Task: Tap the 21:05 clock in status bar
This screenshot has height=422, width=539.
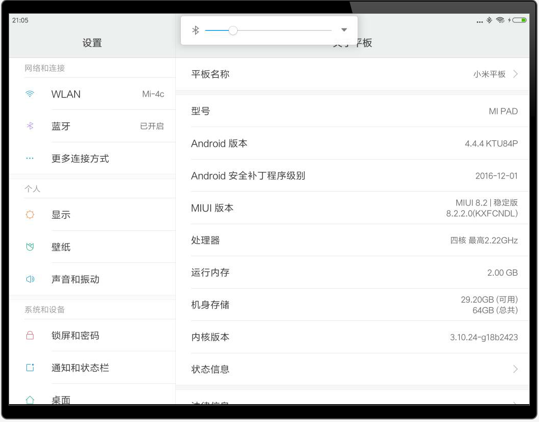Action: [x=20, y=20]
